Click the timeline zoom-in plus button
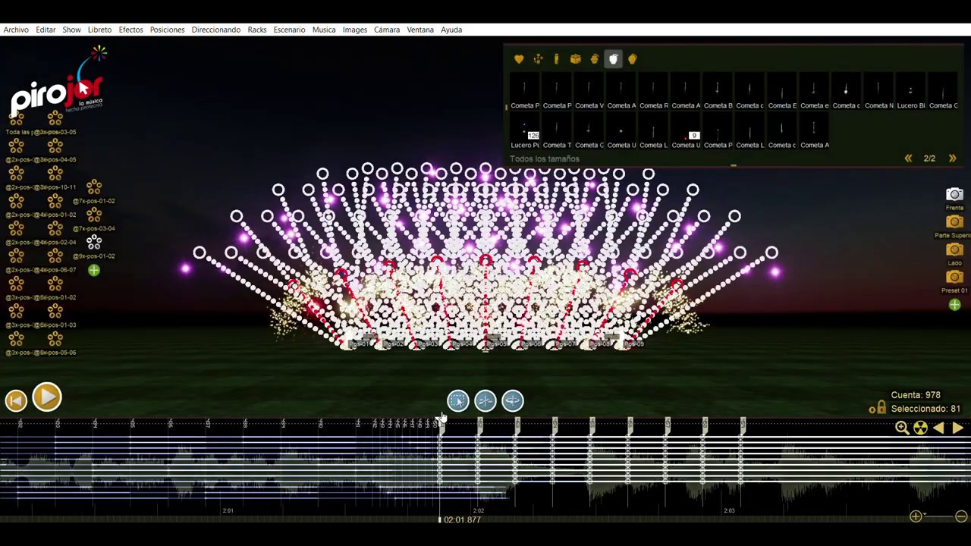Screen dimensions: 971x546 (916, 516)
